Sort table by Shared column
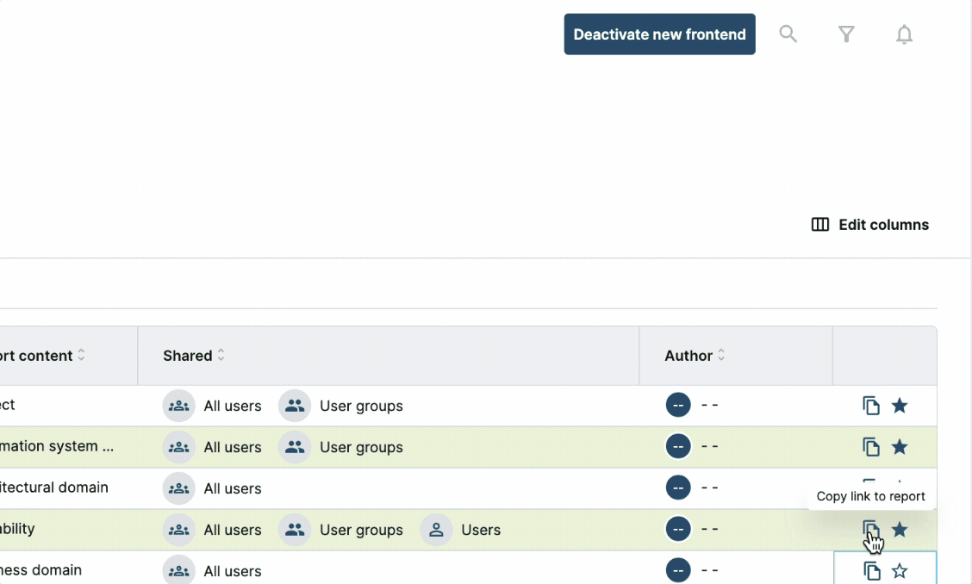Screen dimensions: 972x584 tap(221, 356)
